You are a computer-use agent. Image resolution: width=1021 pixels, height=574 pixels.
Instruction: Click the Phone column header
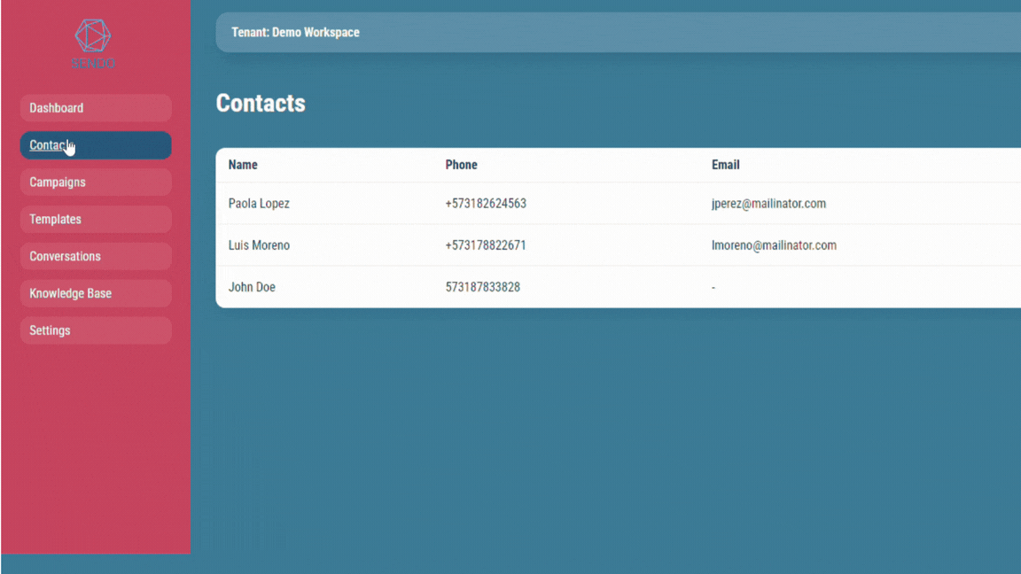click(x=461, y=165)
